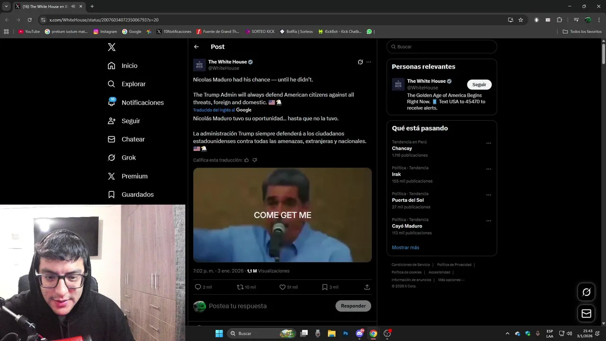Open Chatear messages section

tap(126, 139)
